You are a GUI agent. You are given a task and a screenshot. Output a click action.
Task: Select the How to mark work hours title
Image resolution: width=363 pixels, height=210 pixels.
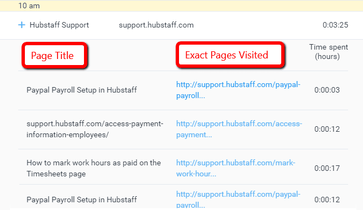click(93, 168)
